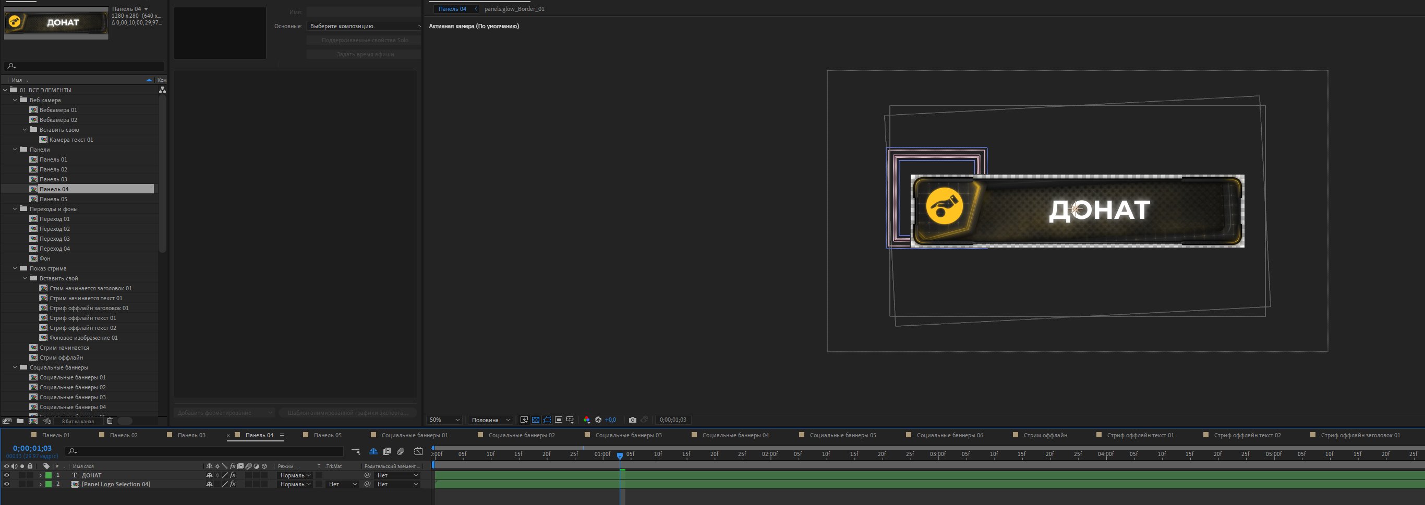Screen dimensions: 1425x505
Task: Hide the ДОНАТ text layer
Action: tap(7, 475)
